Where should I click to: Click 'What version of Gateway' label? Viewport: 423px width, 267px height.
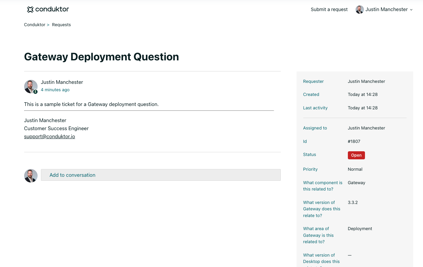[x=322, y=209]
